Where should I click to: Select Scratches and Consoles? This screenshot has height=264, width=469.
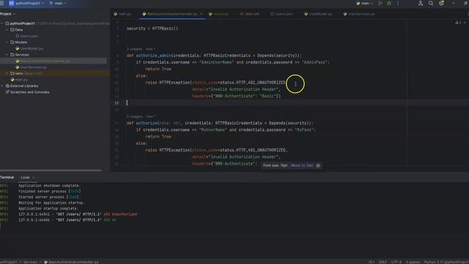[x=29, y=92]
